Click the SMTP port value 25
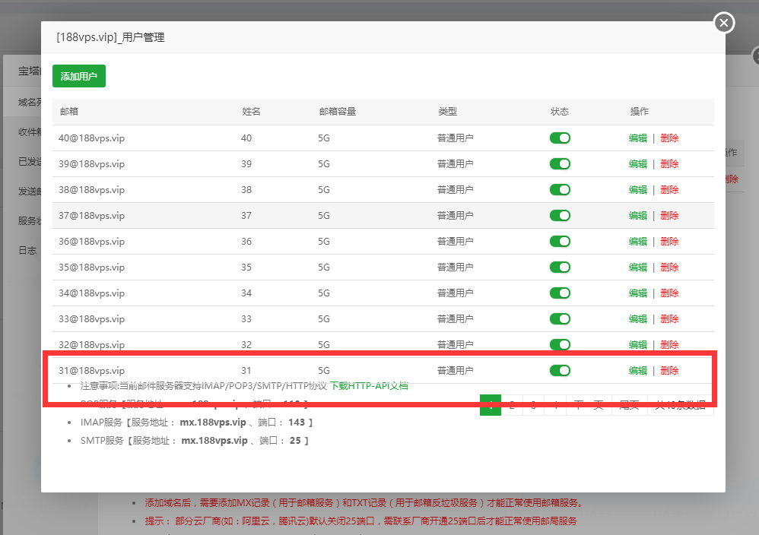The width and height of the screenshot is (759, 535). (295, 441)
